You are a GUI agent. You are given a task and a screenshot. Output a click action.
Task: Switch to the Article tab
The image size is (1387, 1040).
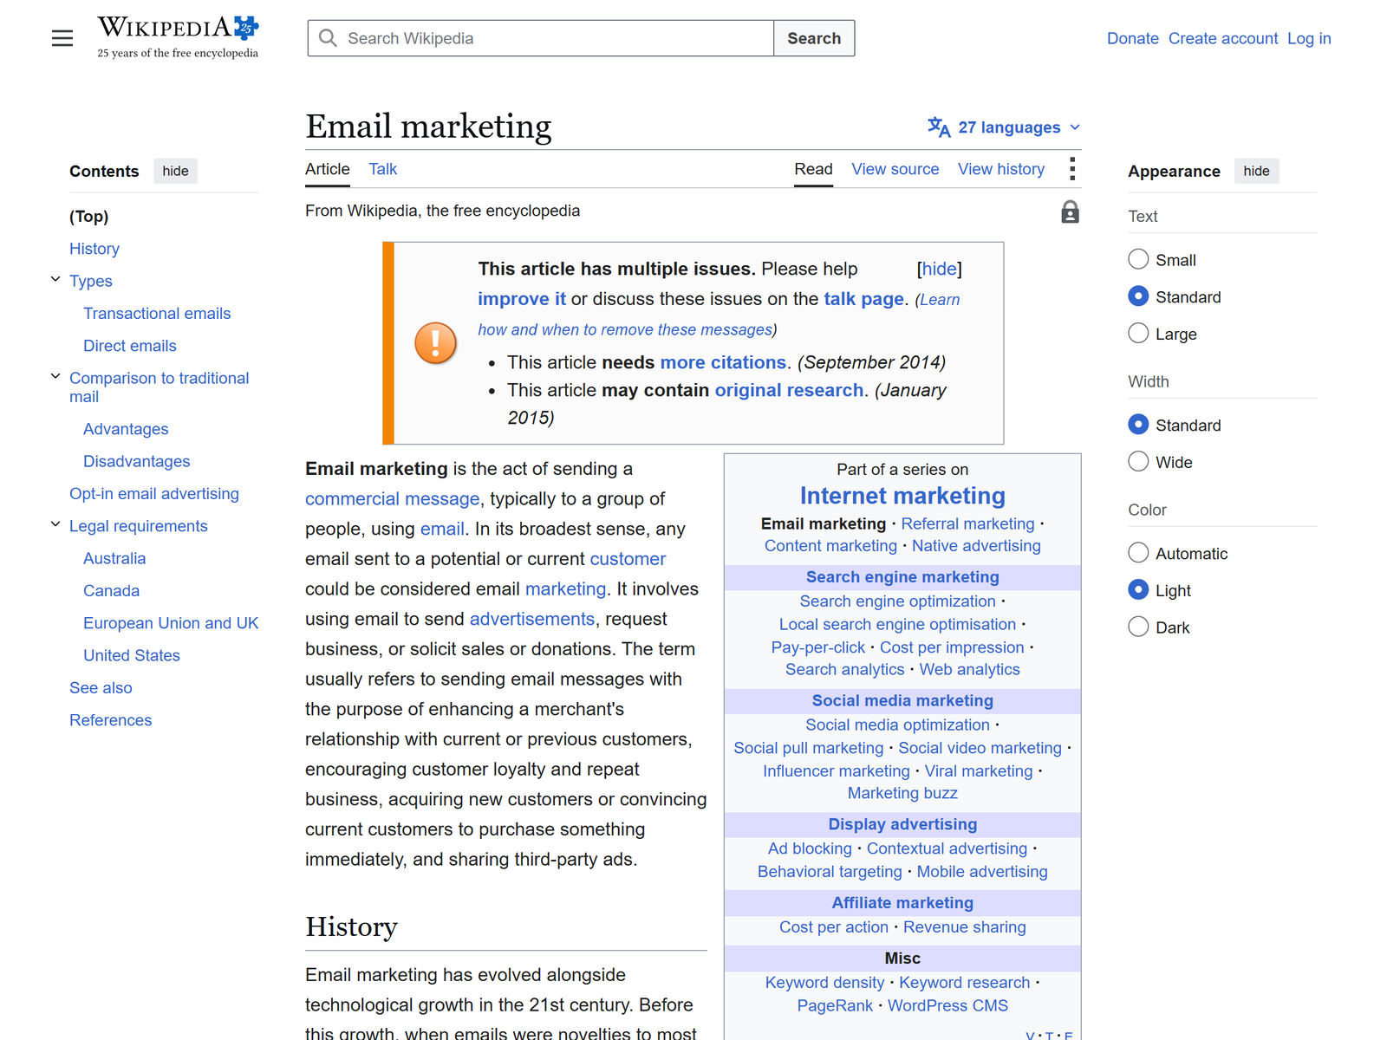click(x=328, y=169)
